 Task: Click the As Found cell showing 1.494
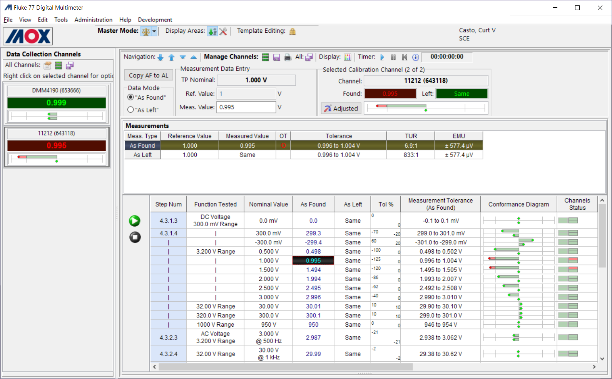click(313, 270)
